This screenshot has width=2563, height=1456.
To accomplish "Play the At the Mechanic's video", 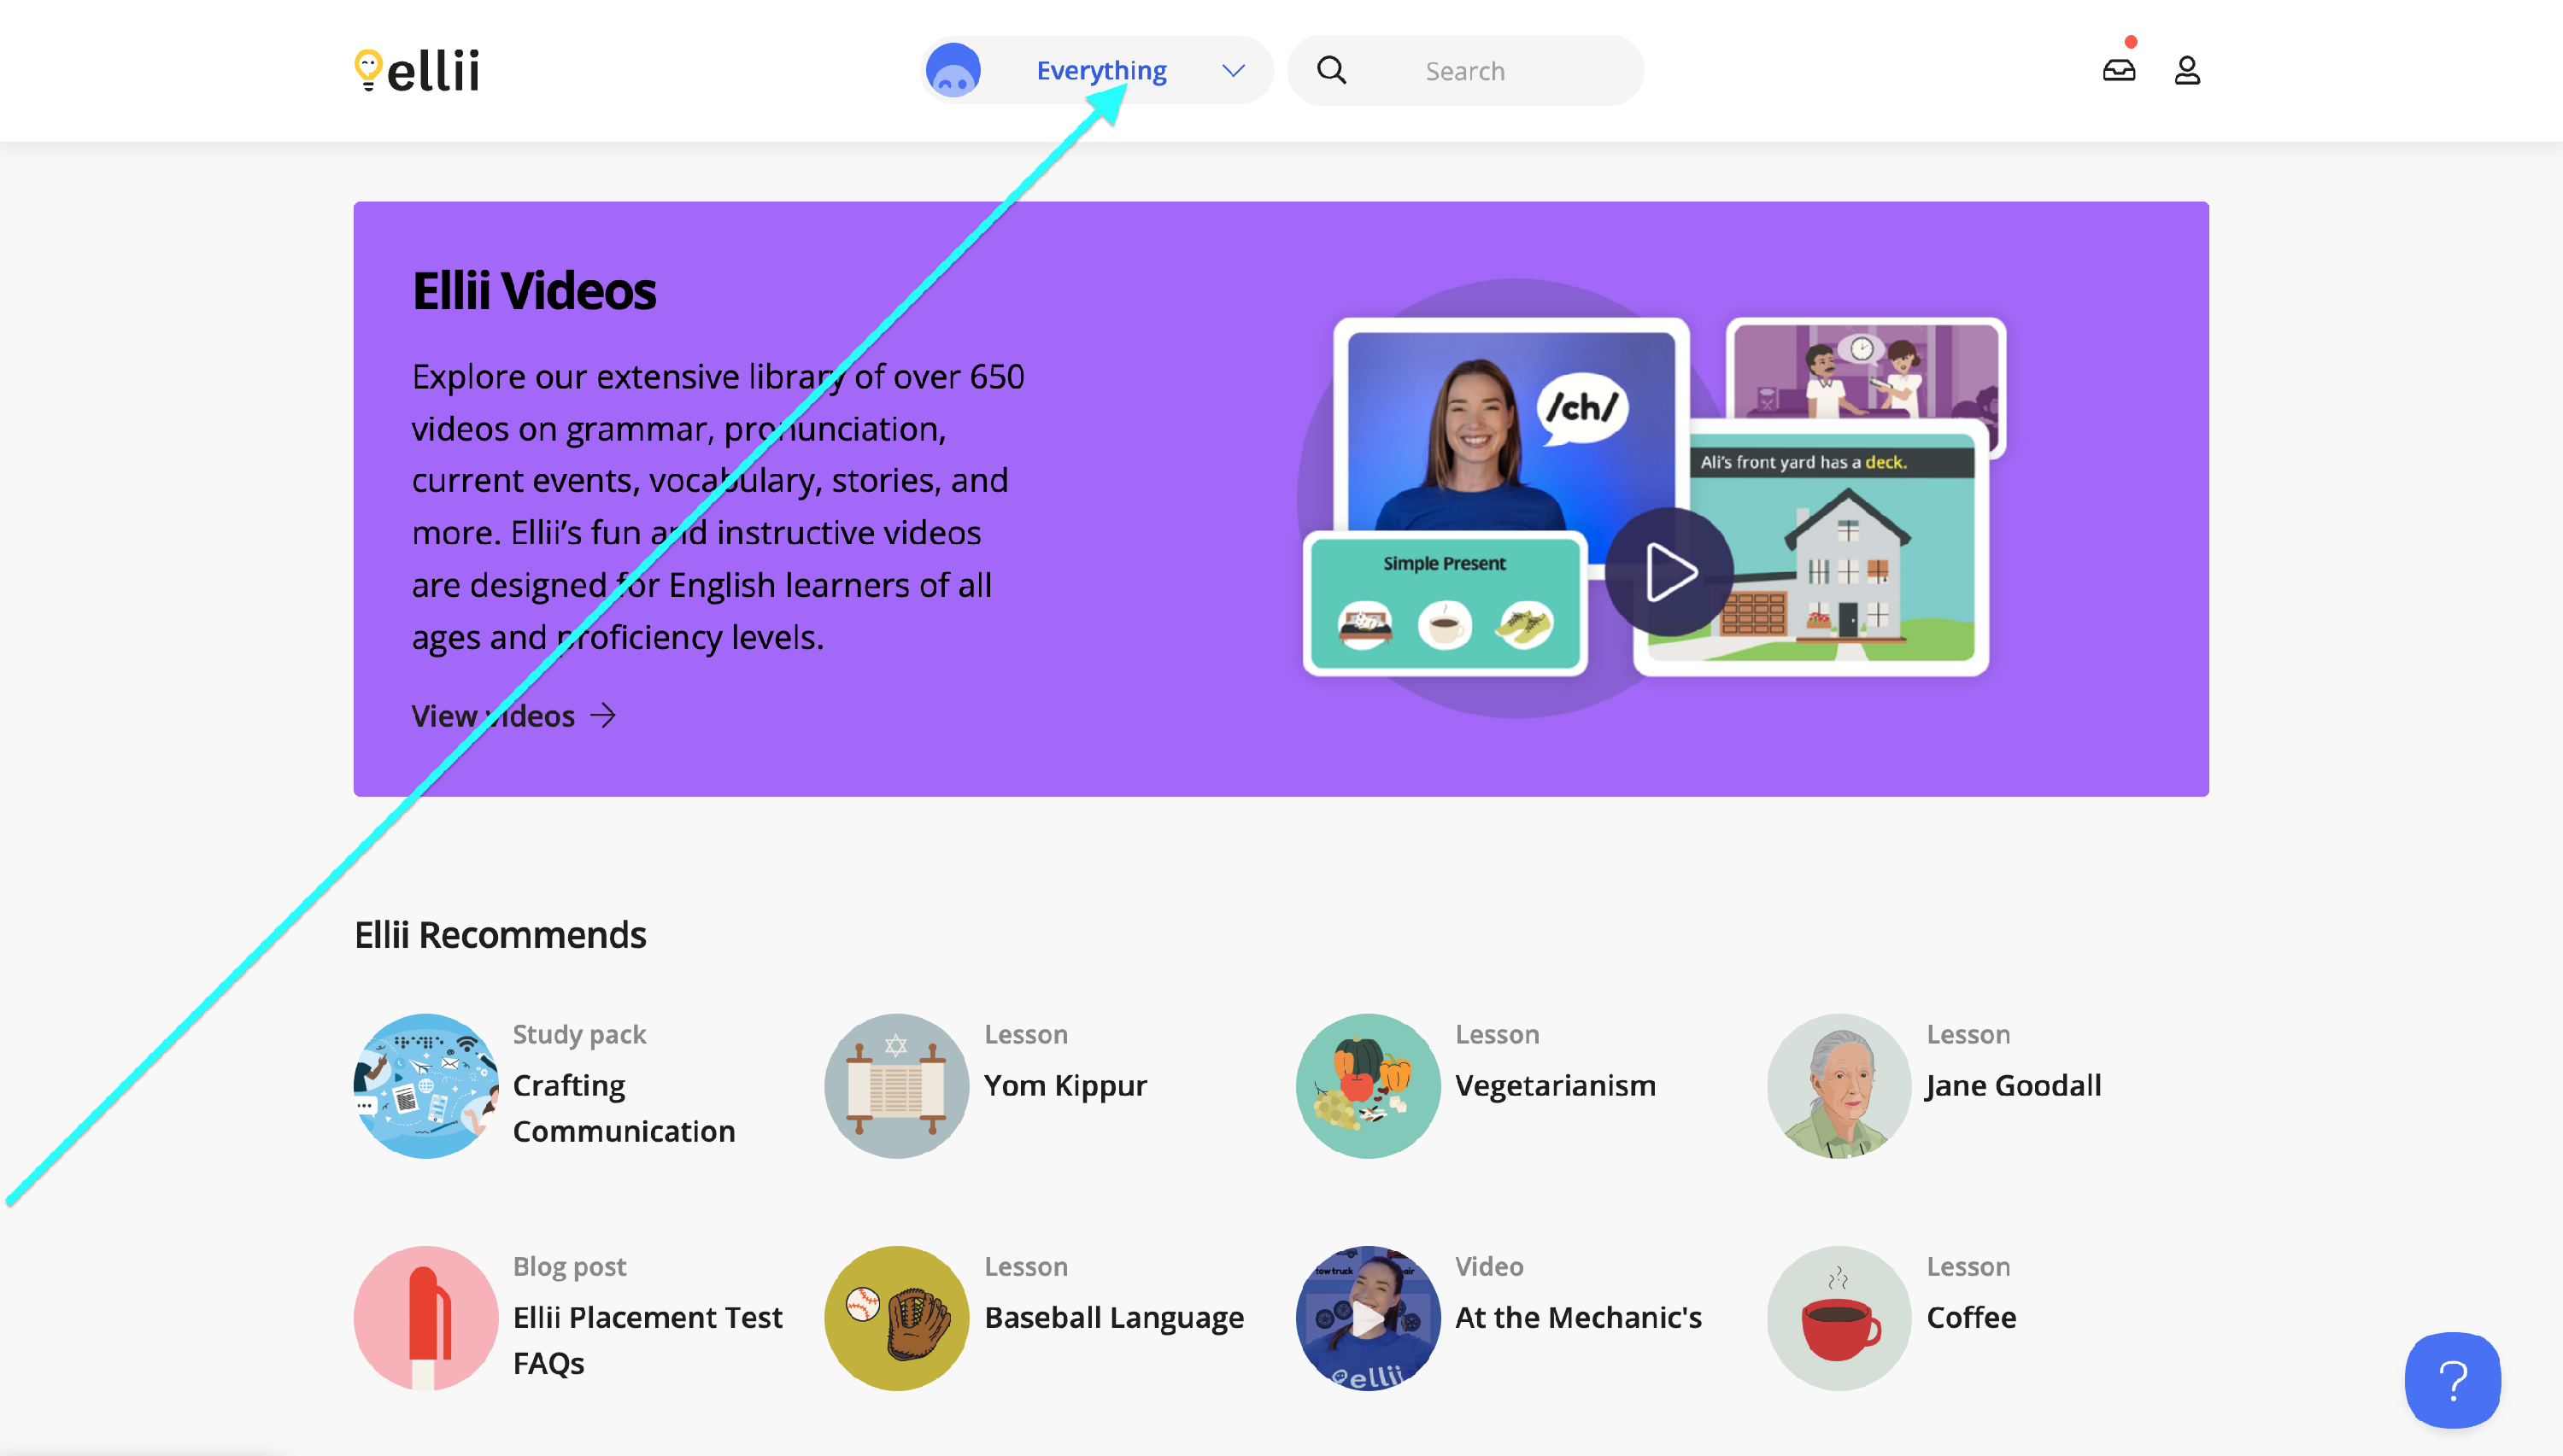I will [x=1368, y=1317].
